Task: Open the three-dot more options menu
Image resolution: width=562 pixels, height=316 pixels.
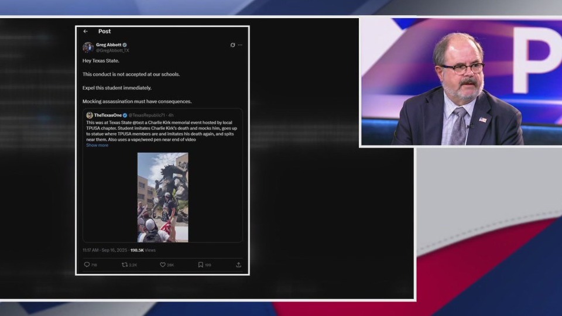Action: [x=240, y=45]
